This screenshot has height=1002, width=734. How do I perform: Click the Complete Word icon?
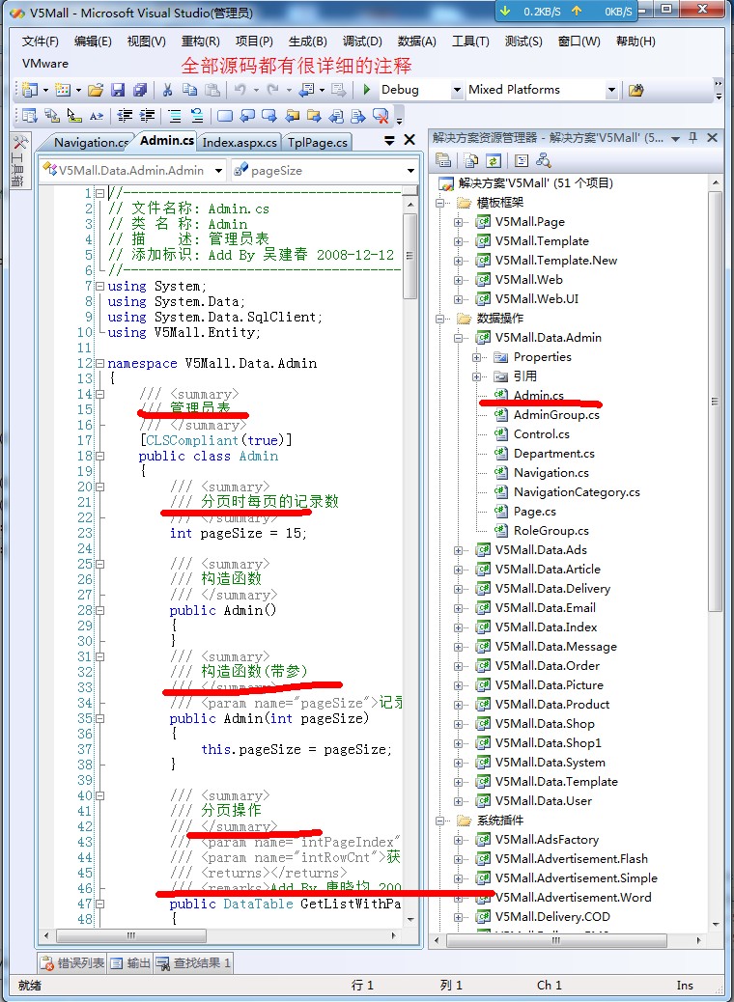click(97, 116)
